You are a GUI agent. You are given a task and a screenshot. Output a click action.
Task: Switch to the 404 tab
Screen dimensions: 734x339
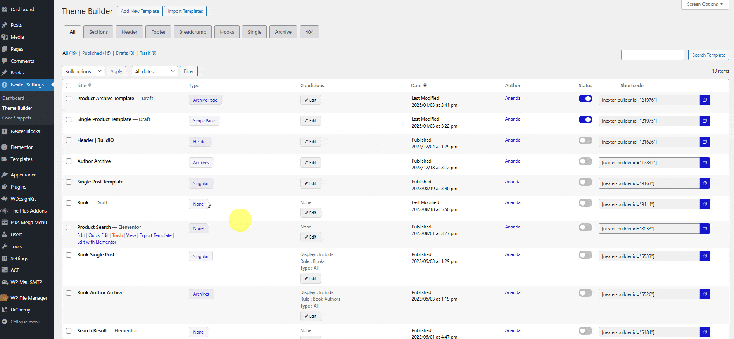point(309,32)
